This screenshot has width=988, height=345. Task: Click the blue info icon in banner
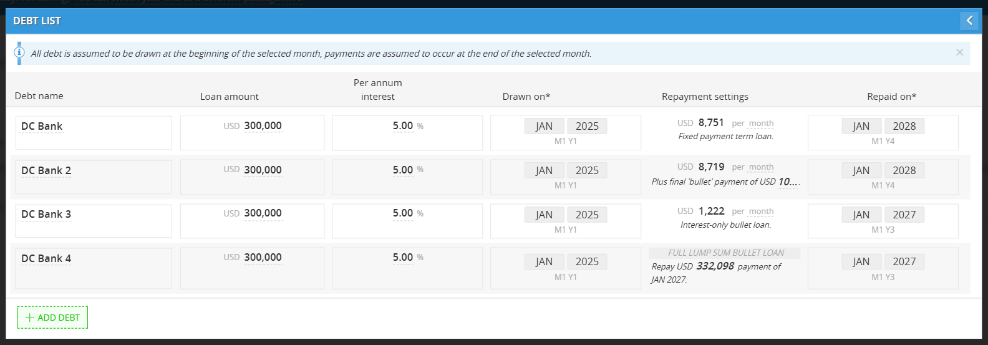coord(19,52)
